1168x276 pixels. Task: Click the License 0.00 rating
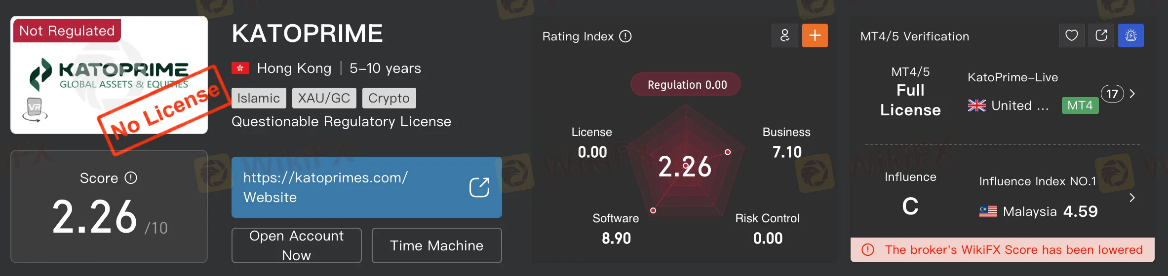click(592, 143)
